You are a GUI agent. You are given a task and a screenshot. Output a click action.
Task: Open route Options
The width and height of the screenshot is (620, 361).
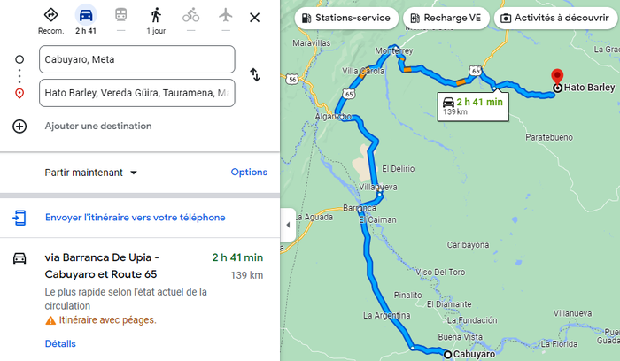pyautogui.click(x=249, y=173)
